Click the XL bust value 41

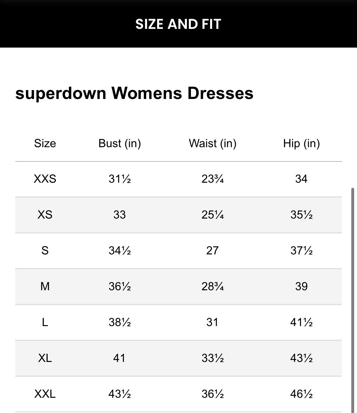click(119, 358)
